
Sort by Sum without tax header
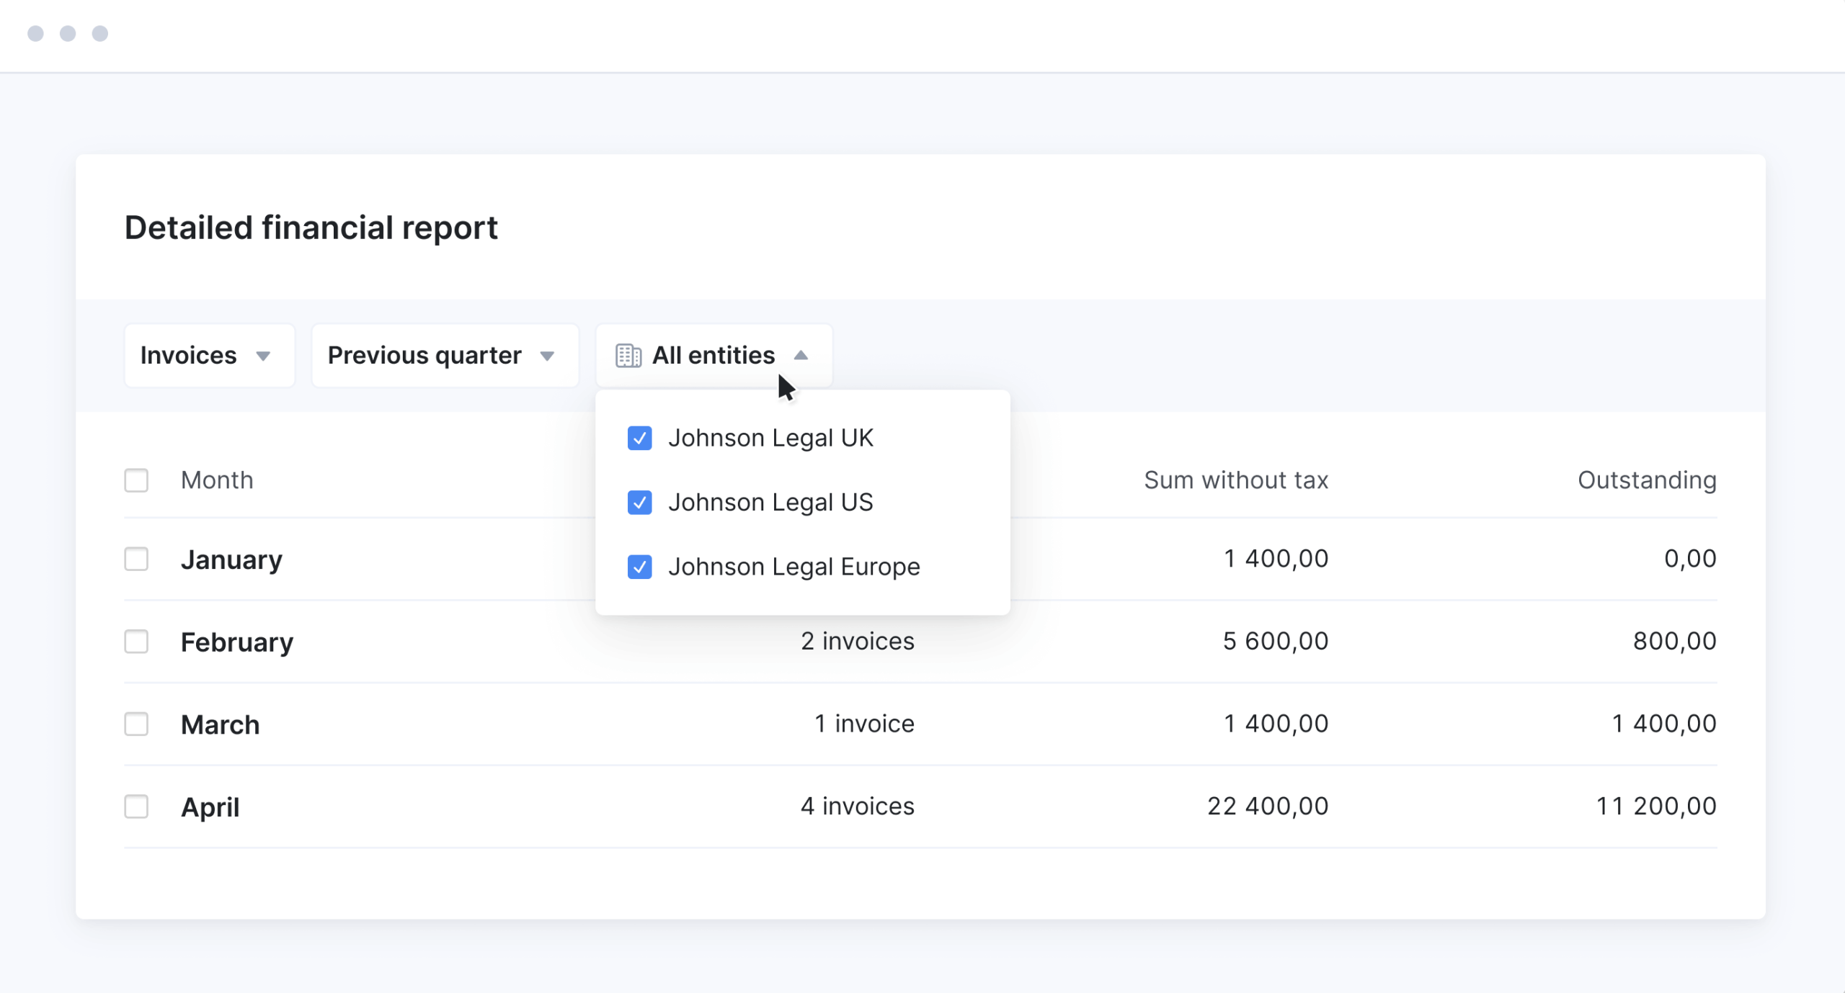[1236, 480]
